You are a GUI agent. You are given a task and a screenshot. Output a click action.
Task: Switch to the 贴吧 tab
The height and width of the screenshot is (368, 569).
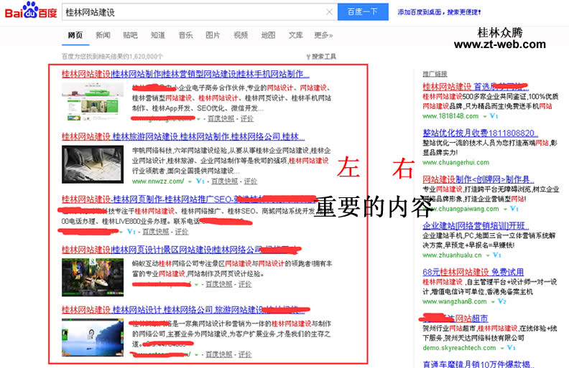130,35
